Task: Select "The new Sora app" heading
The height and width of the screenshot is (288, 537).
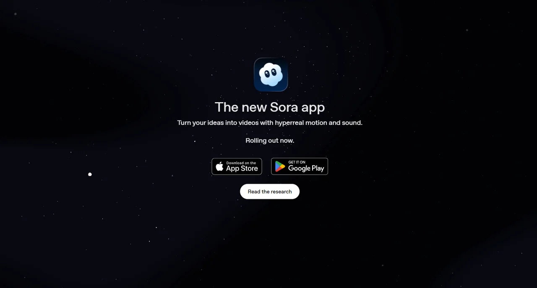Action: tap(270, 107)
